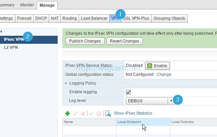The height and width of the screenshot is (137, 217).
Task: Open the Load Balancer tab
Action: (94, 18)
